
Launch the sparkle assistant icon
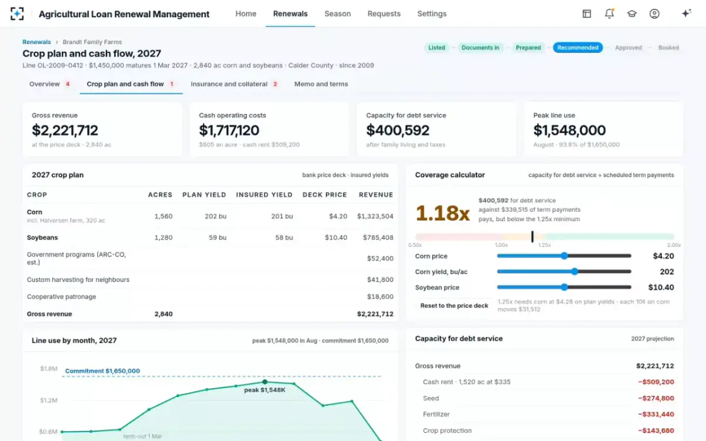[686, 14]
